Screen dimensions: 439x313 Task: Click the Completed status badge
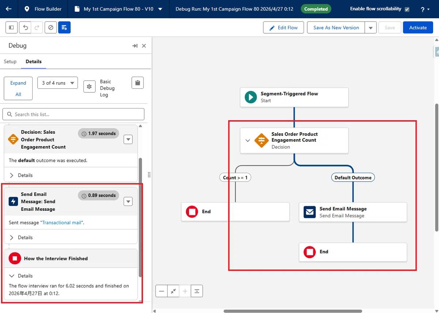pos(316,9)
